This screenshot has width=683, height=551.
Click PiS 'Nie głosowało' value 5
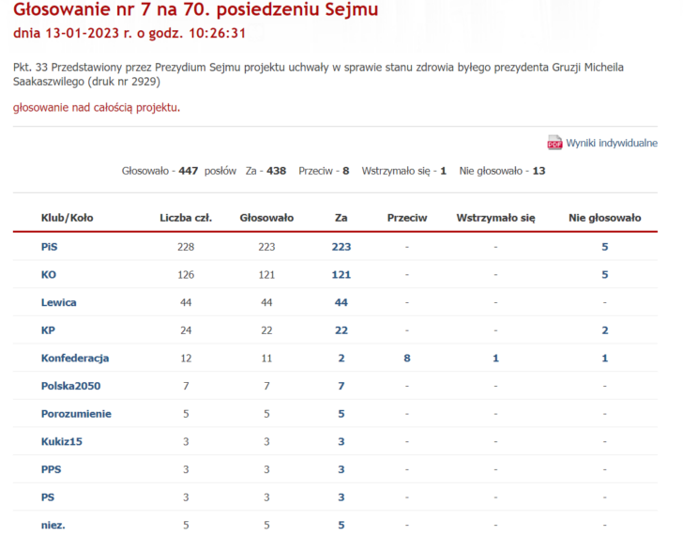[x=604, y=247]
